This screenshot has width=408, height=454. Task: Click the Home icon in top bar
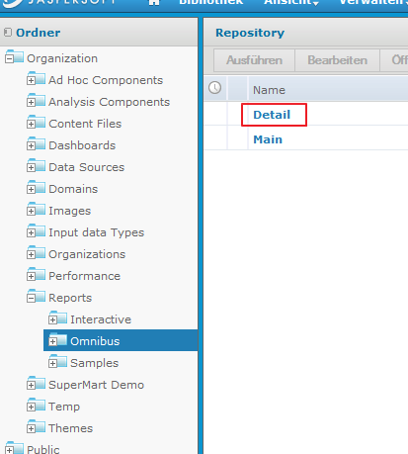pyautogui.click(x=154, y=2)
